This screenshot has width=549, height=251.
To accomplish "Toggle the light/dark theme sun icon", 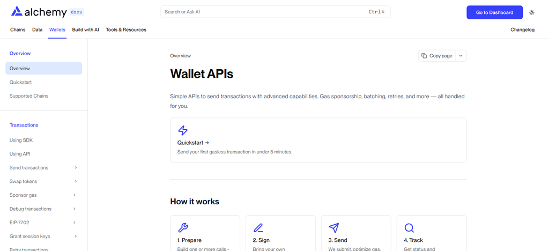I will [532, 12].
